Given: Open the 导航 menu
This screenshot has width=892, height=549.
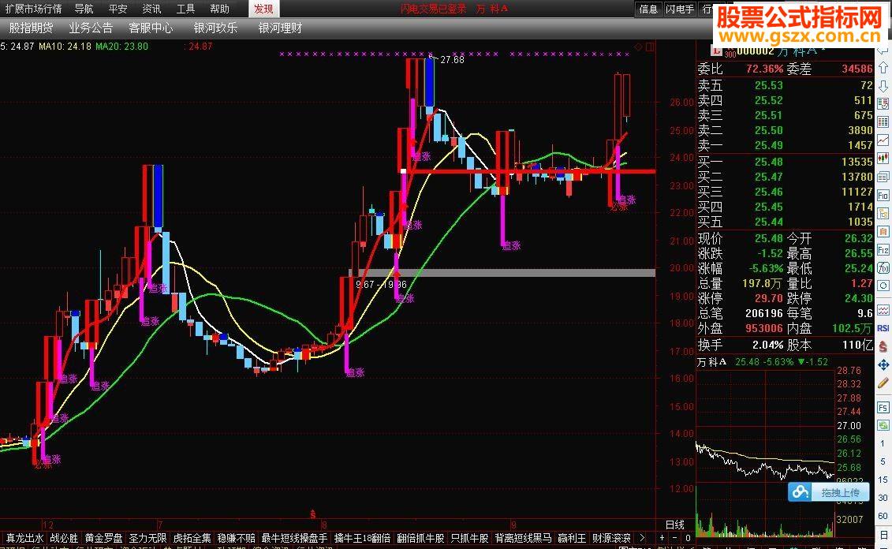Looking at the screenshot, I should (x=84, y=9).
